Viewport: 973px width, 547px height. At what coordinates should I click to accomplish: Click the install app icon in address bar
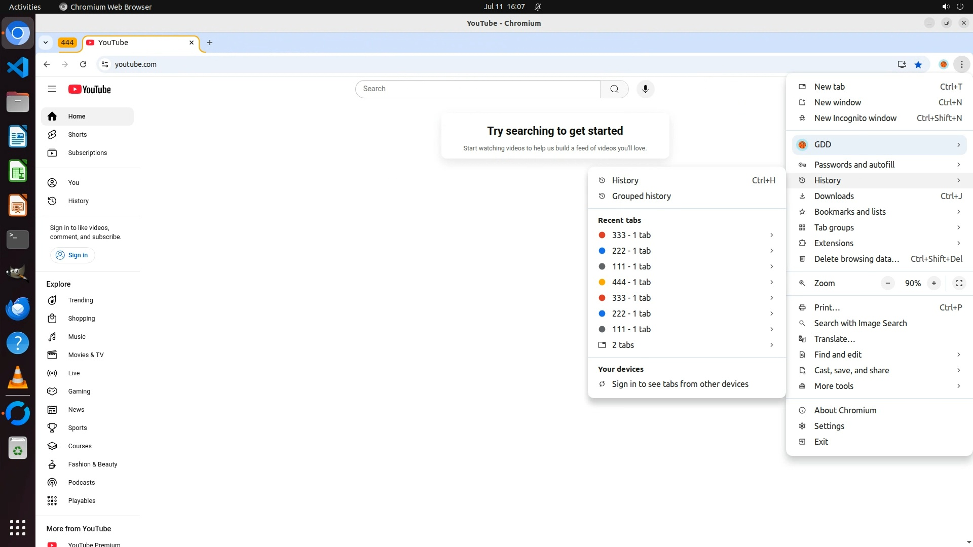902,64
